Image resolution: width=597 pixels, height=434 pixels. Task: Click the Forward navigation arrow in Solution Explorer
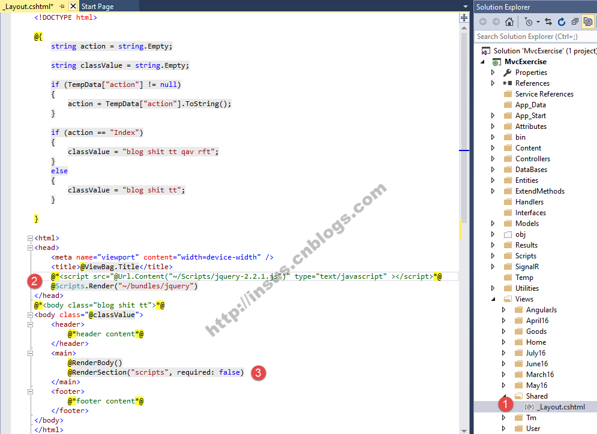(x=496, y=22)
